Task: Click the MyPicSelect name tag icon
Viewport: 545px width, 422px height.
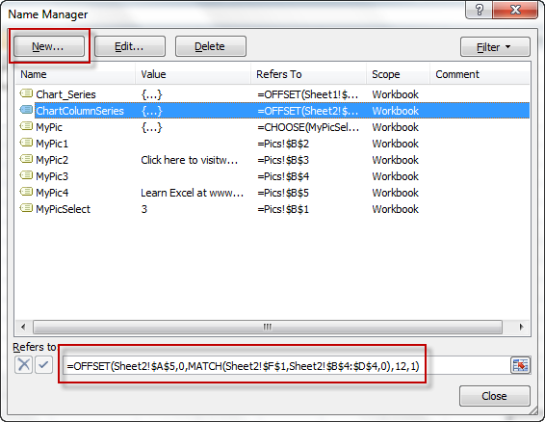Action: (26, 208)
